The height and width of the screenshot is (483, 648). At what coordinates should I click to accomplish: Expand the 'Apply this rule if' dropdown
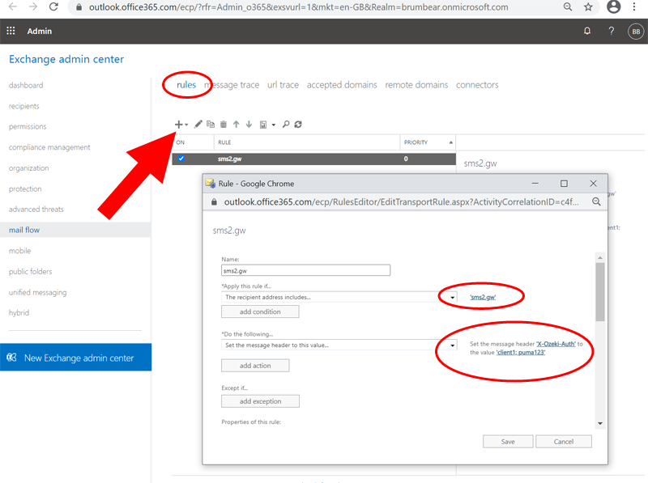452,298
